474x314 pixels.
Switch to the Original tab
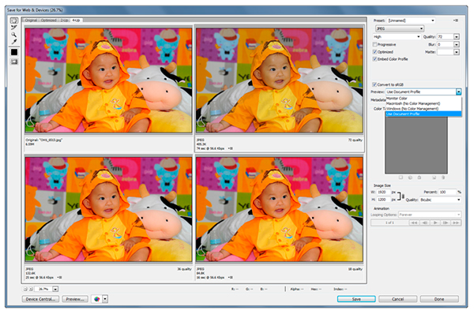(31, 21)
